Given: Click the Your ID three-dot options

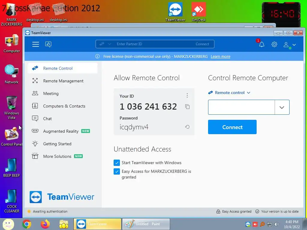Looking at the screenshot, I should coord(187,96).
